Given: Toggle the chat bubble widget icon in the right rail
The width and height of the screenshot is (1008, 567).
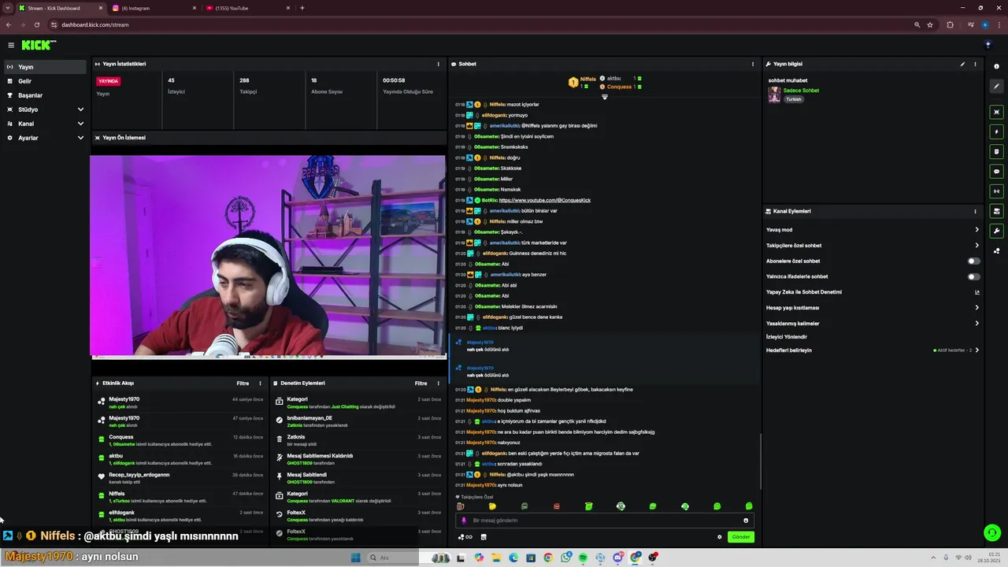Looking at the screenshot, I should coord(996,171).
